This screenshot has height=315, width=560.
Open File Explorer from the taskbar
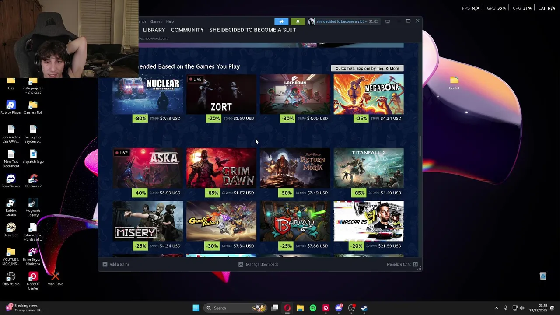pos(300,308)
